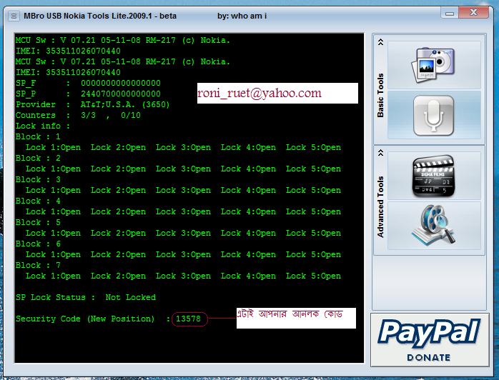The image size is (499, 380).
Task: Click the Advanced Tools vertical label
Action: tap(380, 206)
